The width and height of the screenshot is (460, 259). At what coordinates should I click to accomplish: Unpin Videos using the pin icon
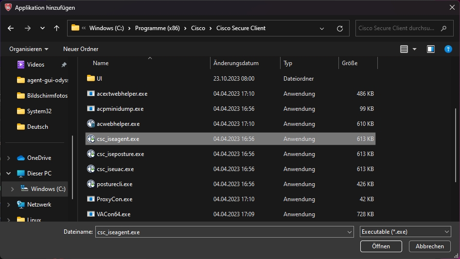click(x=64, y=65)
